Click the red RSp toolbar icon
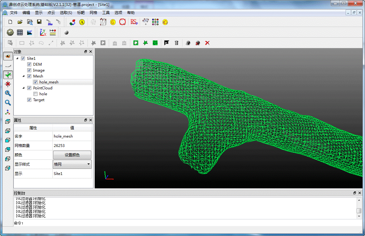 tap(134, 22)
